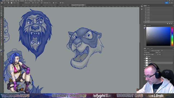Viewport: 174px width, 98px height.
Task: Click the selected layer's thumbnail
Action: coord(147,63)
